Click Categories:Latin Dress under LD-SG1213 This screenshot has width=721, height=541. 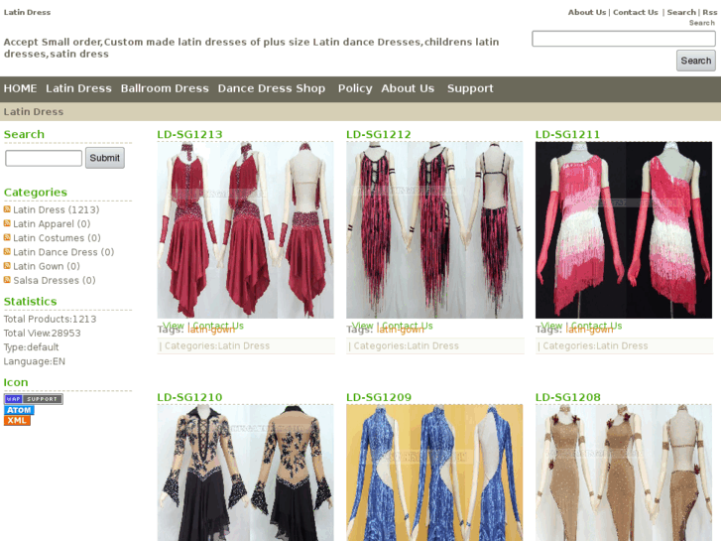[217, 345]
